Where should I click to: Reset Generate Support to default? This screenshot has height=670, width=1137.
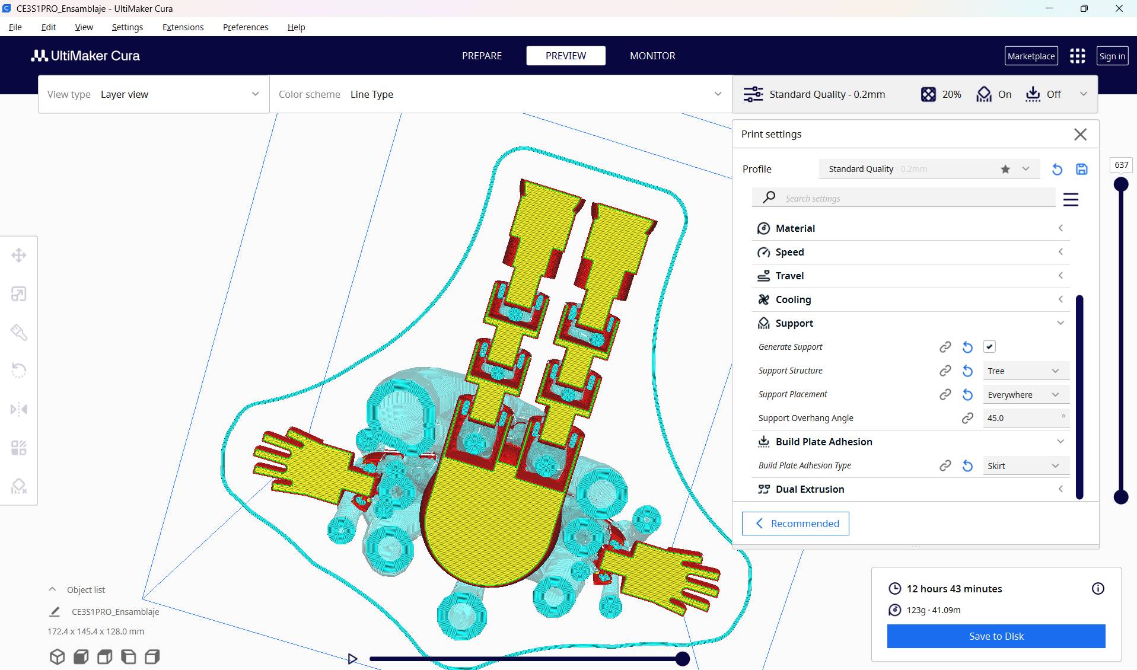[967, 347]
